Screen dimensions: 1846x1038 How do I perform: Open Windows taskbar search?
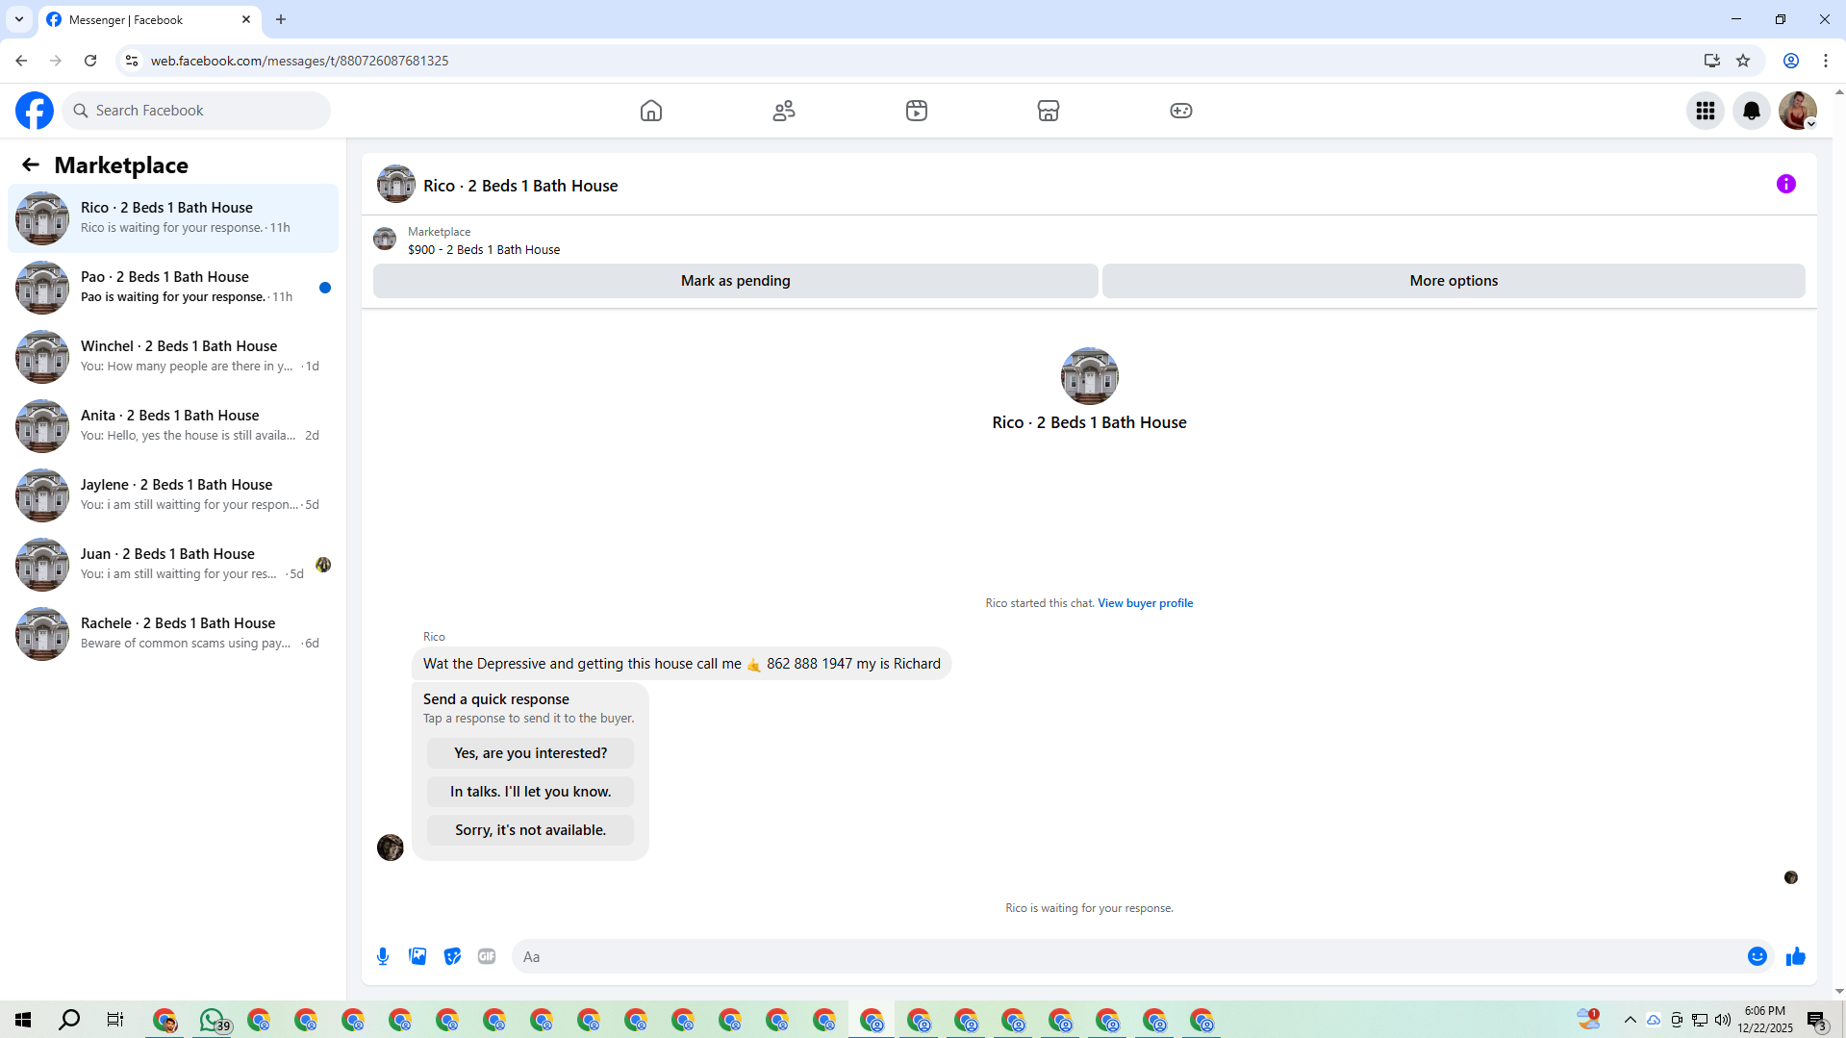tap(69, 1020)
